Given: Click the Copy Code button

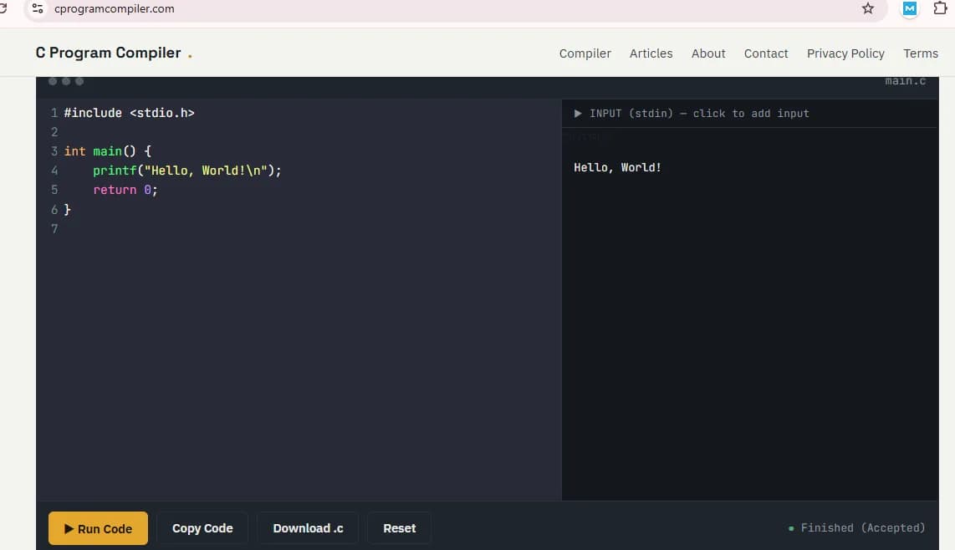Looking at the screenshot, I should pyautogui.click(x=202, y=528).
